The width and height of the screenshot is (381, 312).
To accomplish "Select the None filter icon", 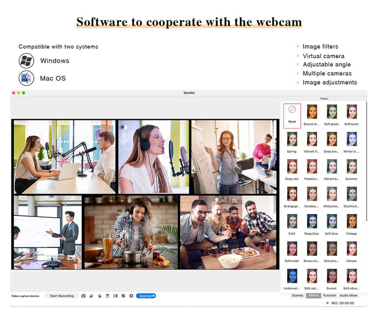I will click(x=292, y=114).
